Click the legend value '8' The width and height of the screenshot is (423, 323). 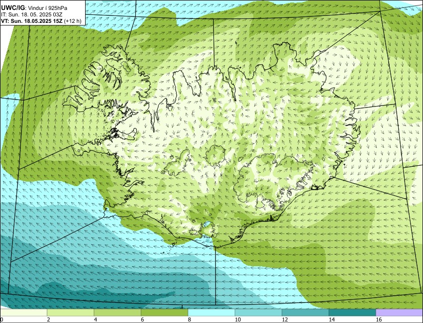(189, 320)
